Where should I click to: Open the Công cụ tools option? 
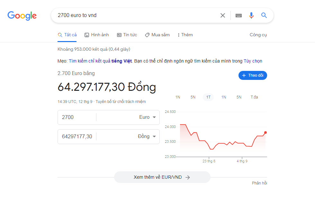[258, 35]
